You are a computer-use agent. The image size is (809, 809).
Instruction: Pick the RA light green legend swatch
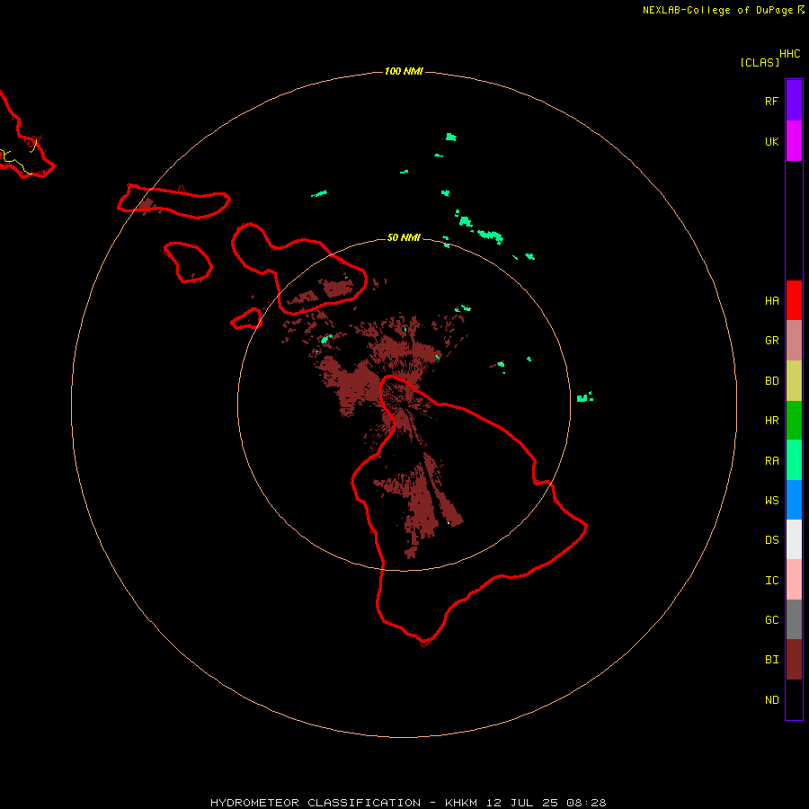(794, 460)
